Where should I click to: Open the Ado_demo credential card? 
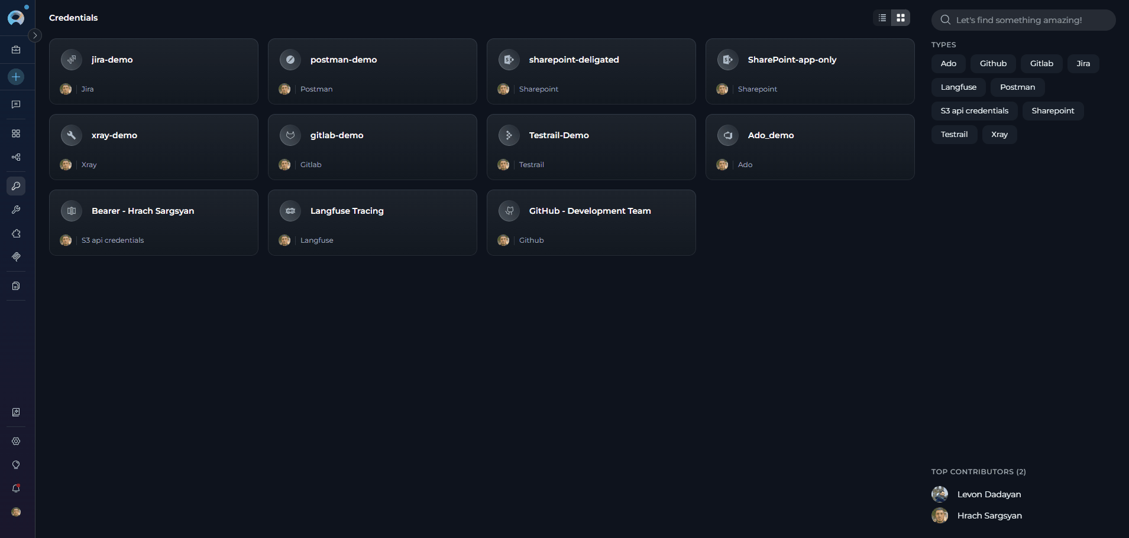(810, 147)
